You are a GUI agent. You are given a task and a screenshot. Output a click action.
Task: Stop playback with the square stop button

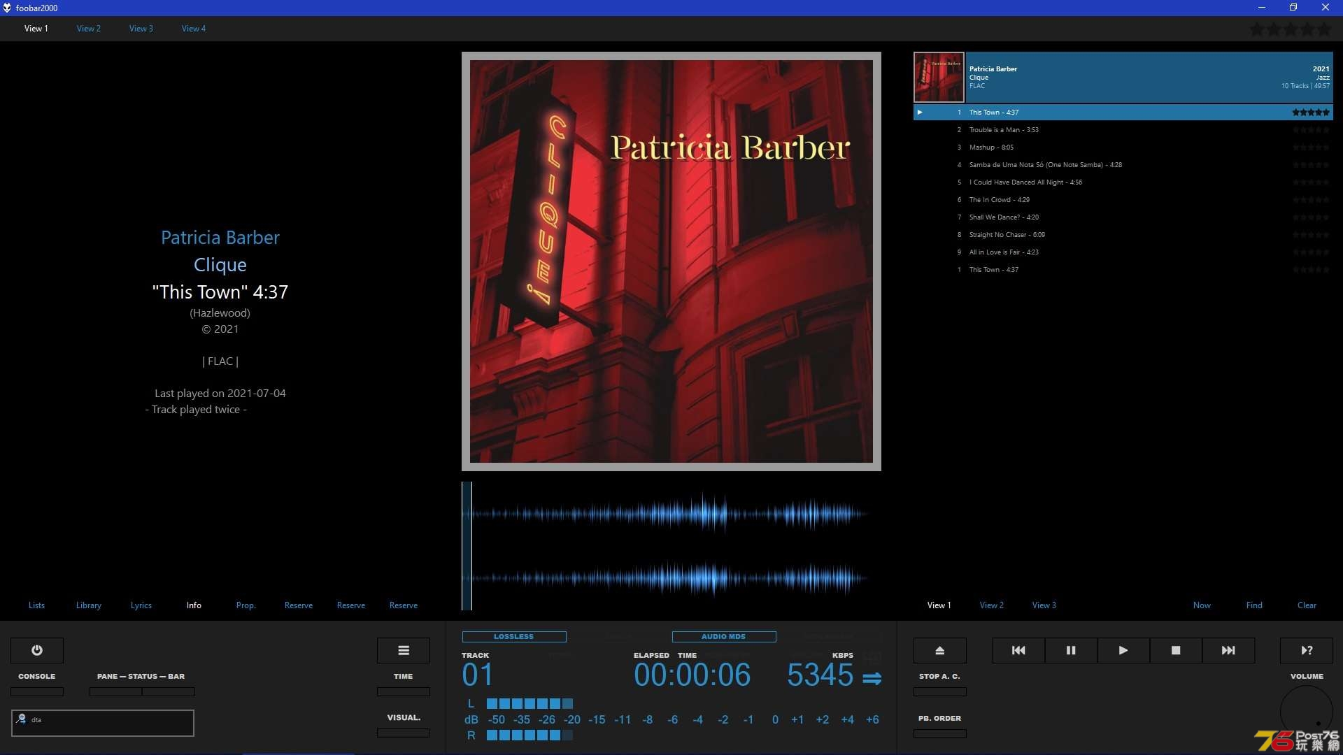coord(1176,650)
